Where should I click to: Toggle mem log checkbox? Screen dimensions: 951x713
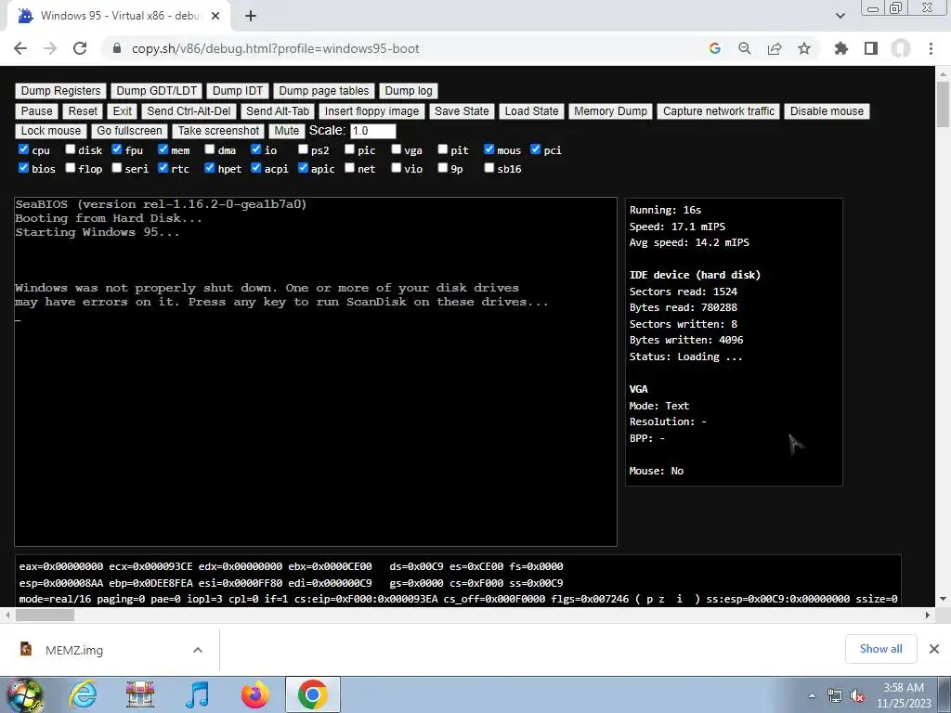pyautogui.click(x=163, y=149)
